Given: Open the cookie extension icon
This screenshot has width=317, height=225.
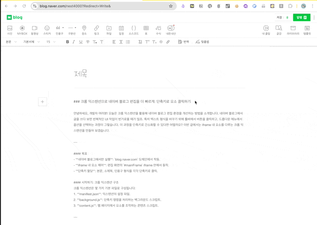Looking at the screenshot, I should [x=237, y=6].
